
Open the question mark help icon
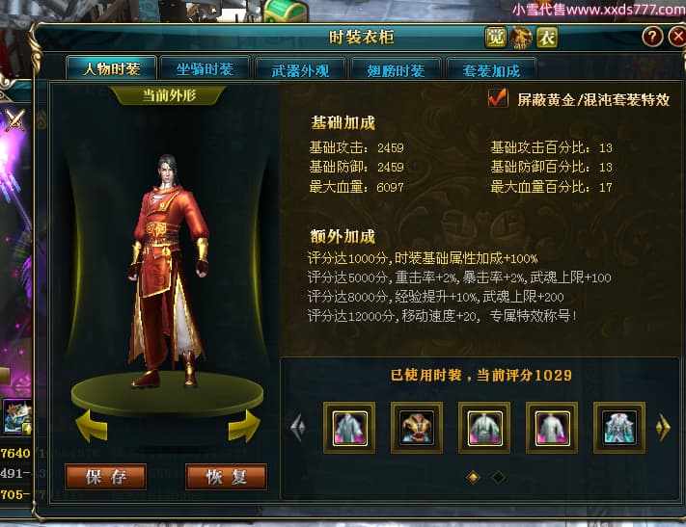[x=652, y=37]
